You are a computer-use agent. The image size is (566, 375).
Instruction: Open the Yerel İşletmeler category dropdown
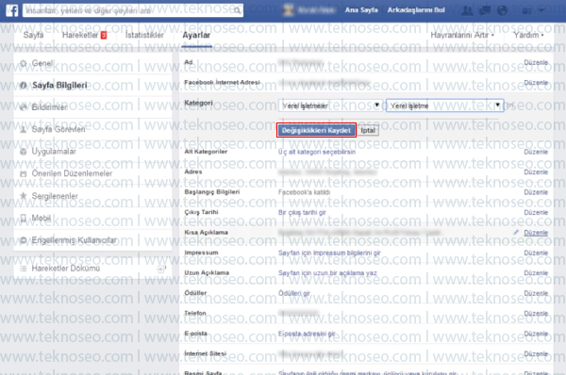pos(330,106)
